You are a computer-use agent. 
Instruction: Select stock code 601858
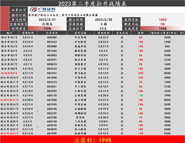tap(52, 78)
